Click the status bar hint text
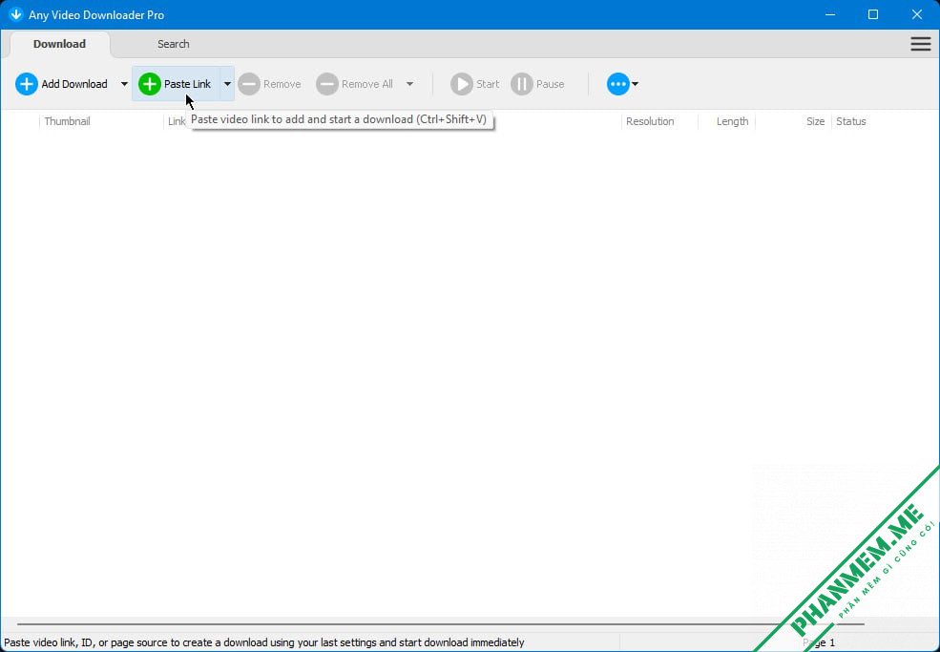This screenshot has width=940, height=652. (264, 642)
